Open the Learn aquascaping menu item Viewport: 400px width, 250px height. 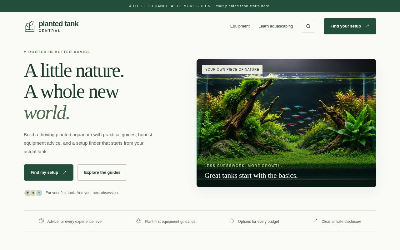276,26
